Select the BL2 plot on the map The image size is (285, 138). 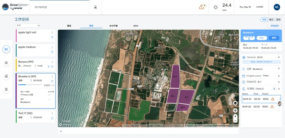[173, 96]
